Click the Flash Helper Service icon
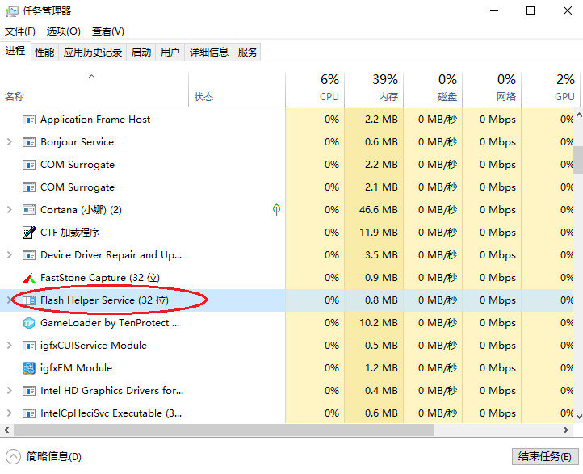 (x=29, y=300)
